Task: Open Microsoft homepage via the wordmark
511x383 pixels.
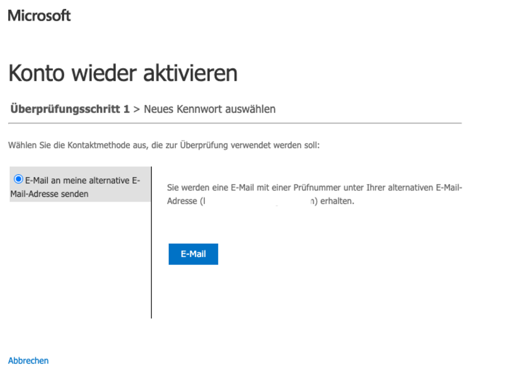Action: pyautogui.click(x=39, y=16)
